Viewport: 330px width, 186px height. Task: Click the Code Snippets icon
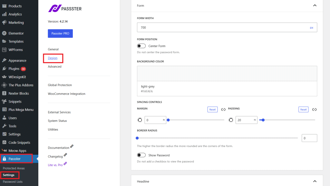click(x=4, y=142)
